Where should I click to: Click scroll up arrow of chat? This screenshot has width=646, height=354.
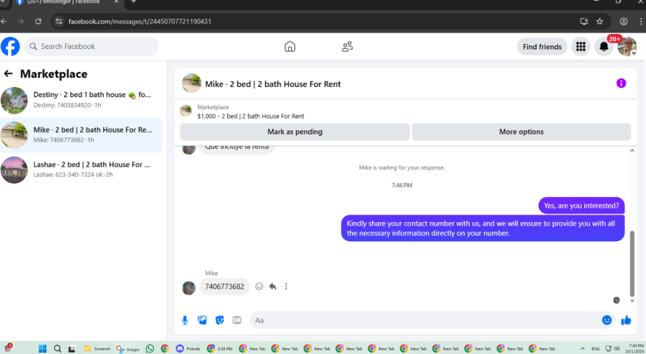click(632, 150)
